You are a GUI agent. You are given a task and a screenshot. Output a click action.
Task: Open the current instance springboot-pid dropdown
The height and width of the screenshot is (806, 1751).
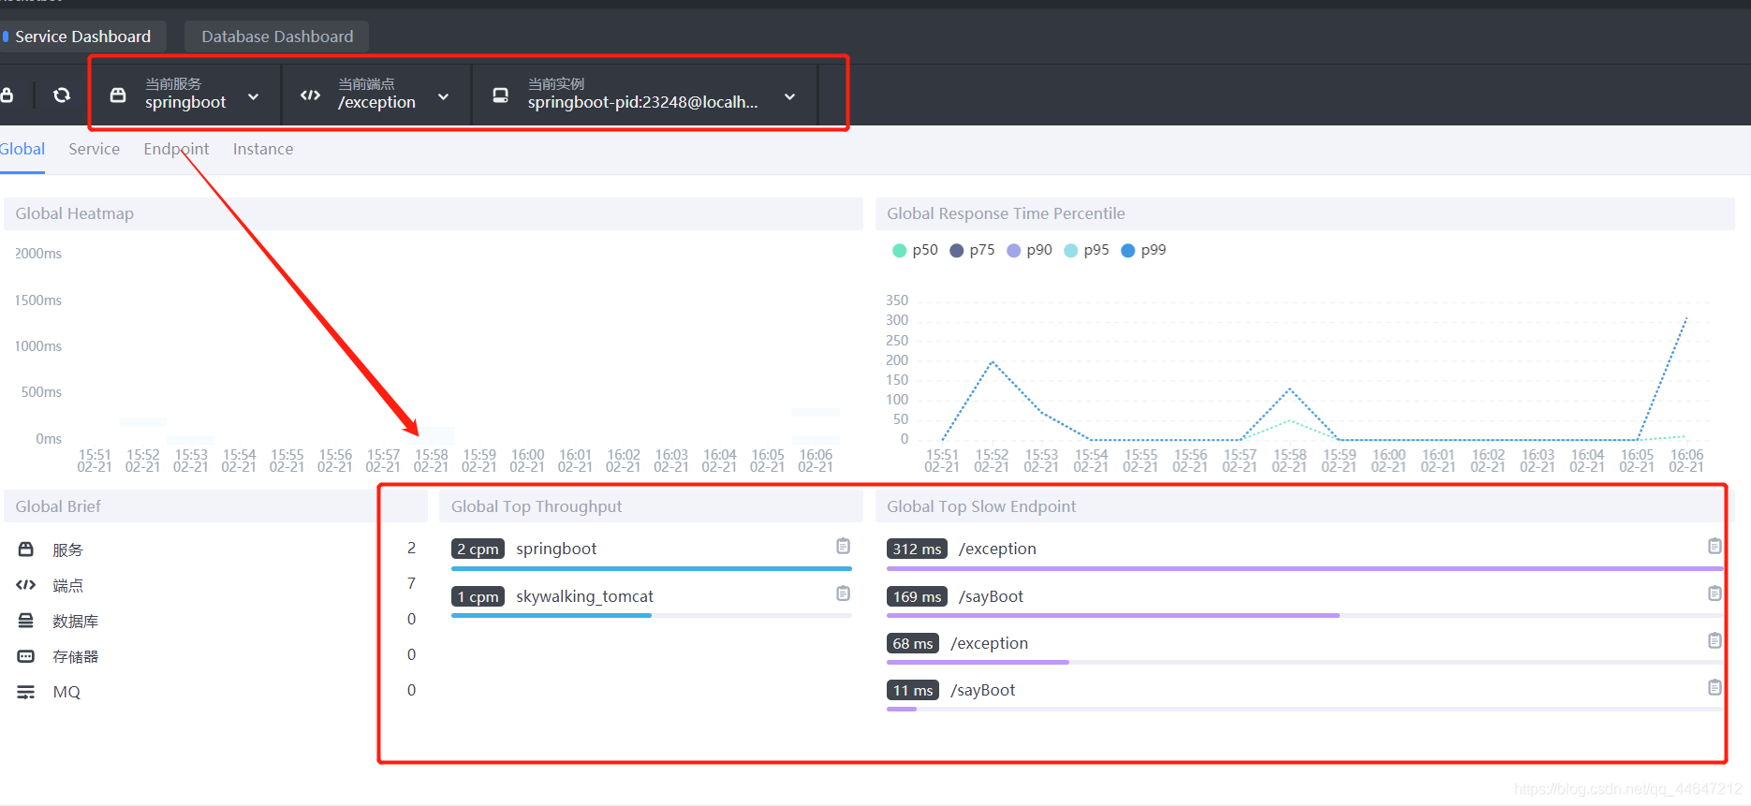(645, 95)
